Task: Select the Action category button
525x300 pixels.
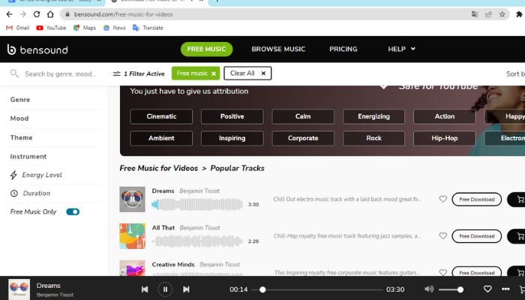Action: (x=445, y=116)
